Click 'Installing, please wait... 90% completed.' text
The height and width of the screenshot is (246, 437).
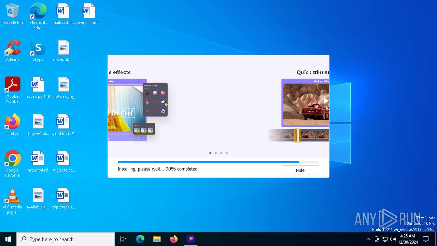point(158,169)
